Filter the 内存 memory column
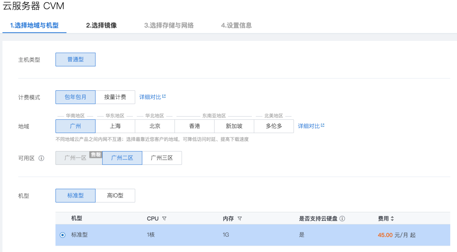The width and height of the screenshot is (457, 252). 240,219
